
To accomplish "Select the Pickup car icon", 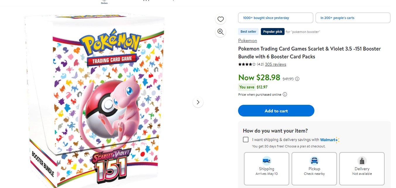I will [314, 161].
